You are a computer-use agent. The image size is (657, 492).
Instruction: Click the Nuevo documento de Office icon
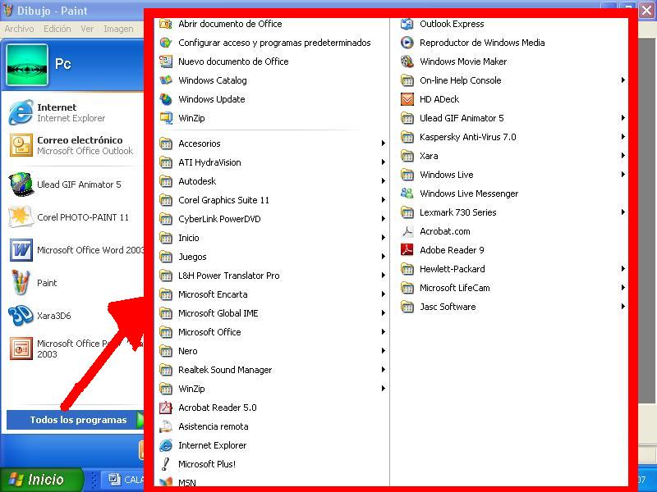click(166, 61)
